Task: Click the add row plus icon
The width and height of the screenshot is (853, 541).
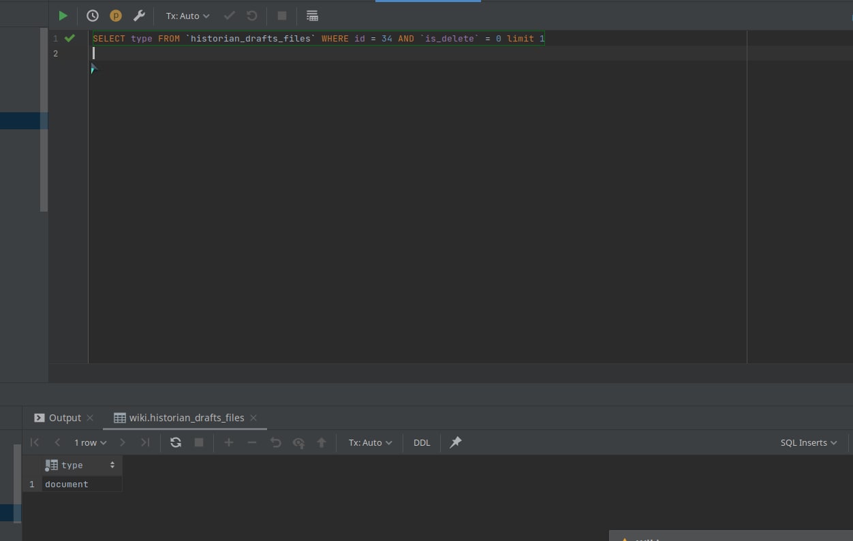Action: [229, 442]
